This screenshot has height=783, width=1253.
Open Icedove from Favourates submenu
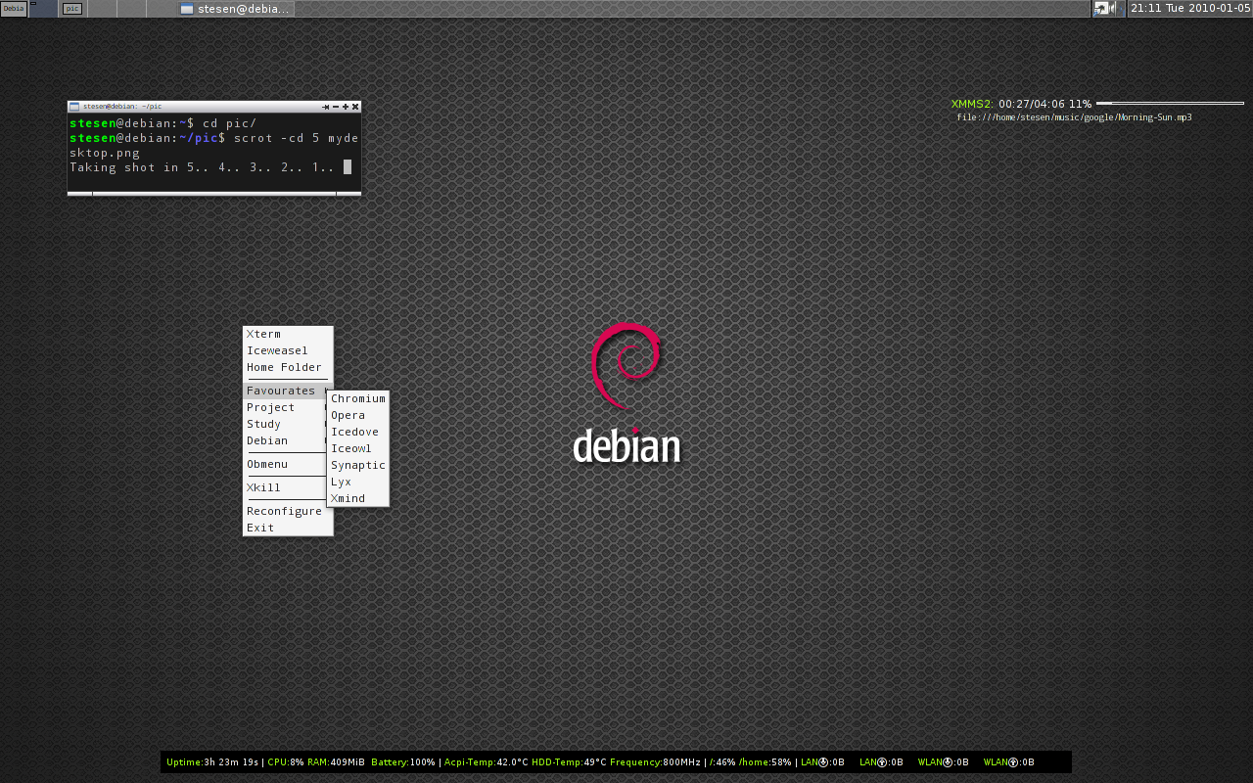coord(358,432)
